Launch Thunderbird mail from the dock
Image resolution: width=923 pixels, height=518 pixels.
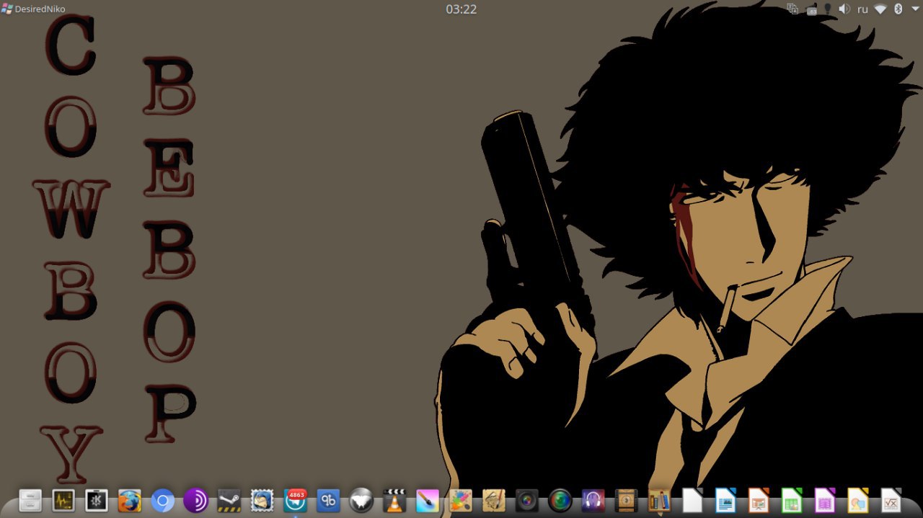pyautogui.click(x=262, y=500)
